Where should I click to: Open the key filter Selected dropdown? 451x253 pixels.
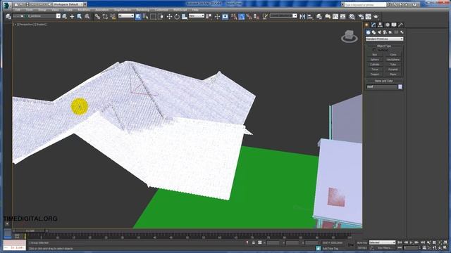coord(382,242)
